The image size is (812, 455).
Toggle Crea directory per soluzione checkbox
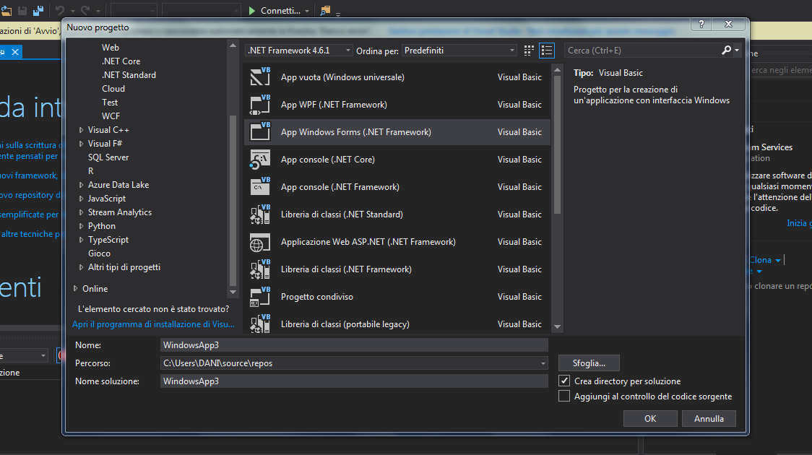(564, 381)
